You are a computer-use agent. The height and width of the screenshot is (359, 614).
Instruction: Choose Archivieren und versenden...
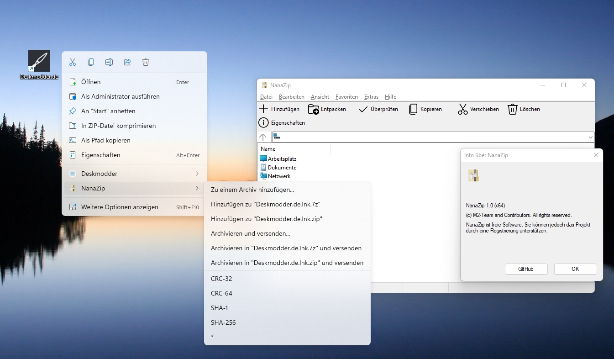click(287, 234)
